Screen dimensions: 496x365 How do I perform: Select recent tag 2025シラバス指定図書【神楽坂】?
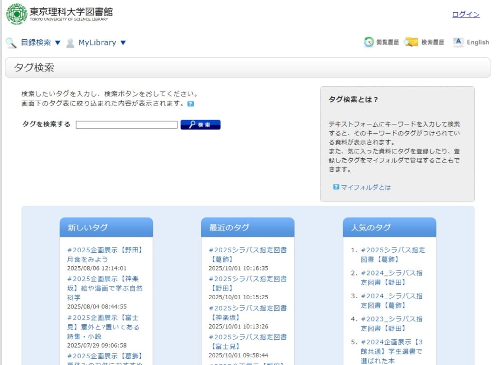pos(247,312)
